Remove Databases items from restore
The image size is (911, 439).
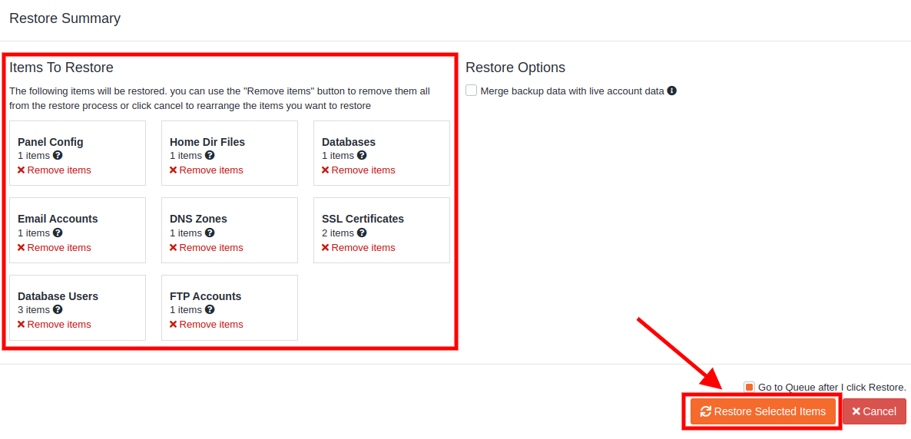click(359, 170)
